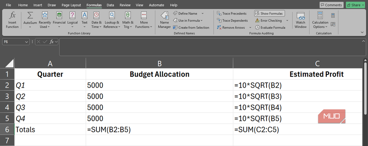Open Calculation Options
Viewport: 368px width, 146px height.
pyautogui.click(x=320, y=20)
